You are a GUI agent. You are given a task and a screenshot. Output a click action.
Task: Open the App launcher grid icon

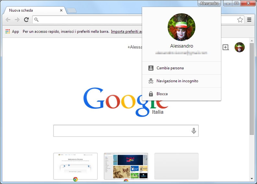[x=7, y=31]
